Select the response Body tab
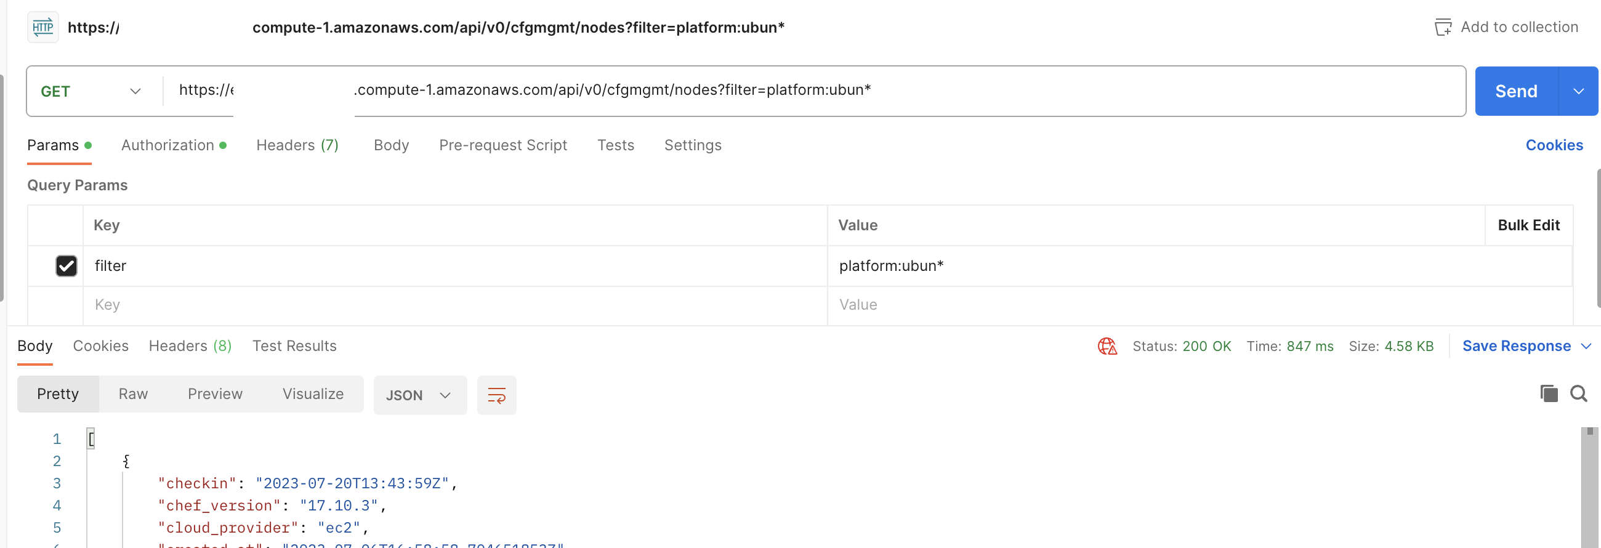The image size is (1601, 548). pyautogui.click(x=35, y=346)
